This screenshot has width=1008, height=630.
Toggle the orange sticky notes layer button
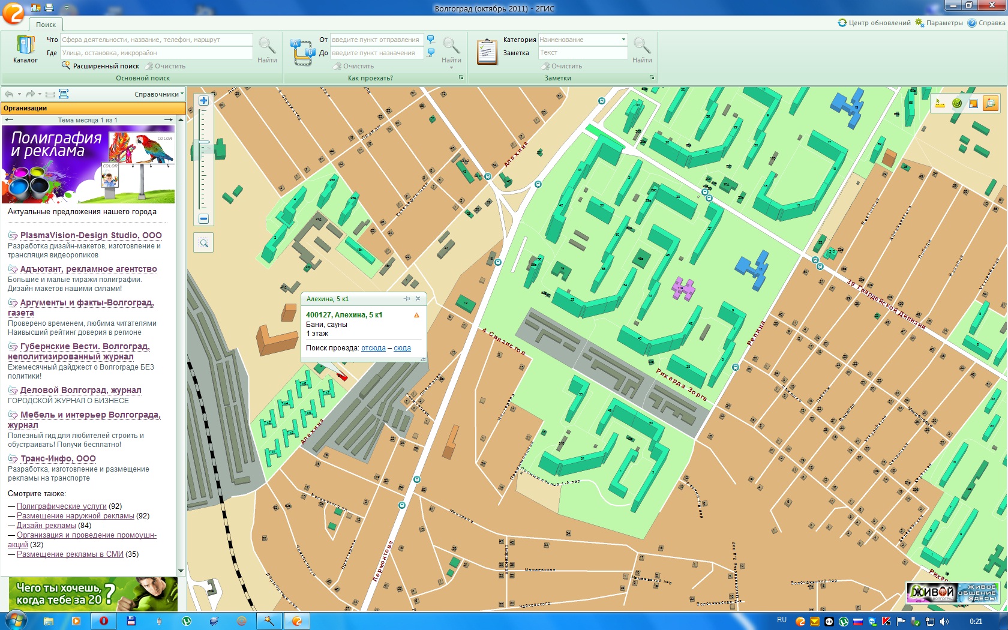(x=973, y=103)
